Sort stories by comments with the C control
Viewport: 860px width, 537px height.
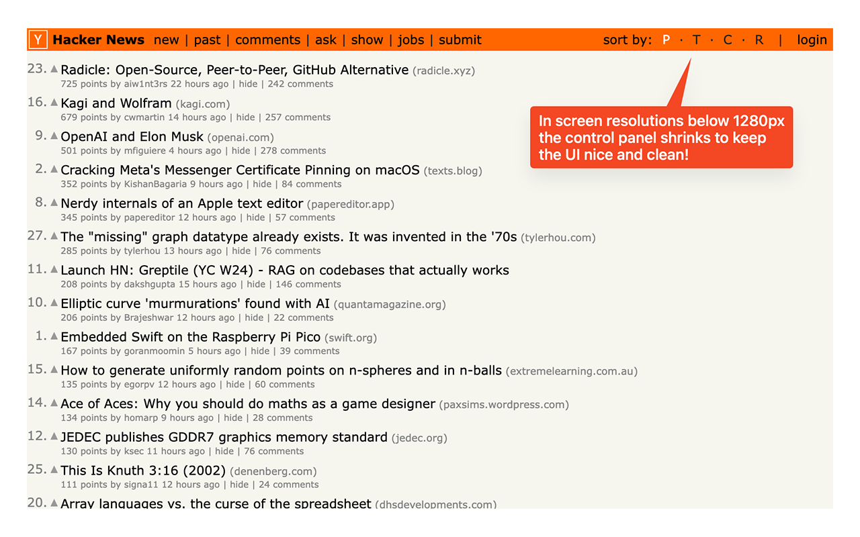tap(727, 40)
